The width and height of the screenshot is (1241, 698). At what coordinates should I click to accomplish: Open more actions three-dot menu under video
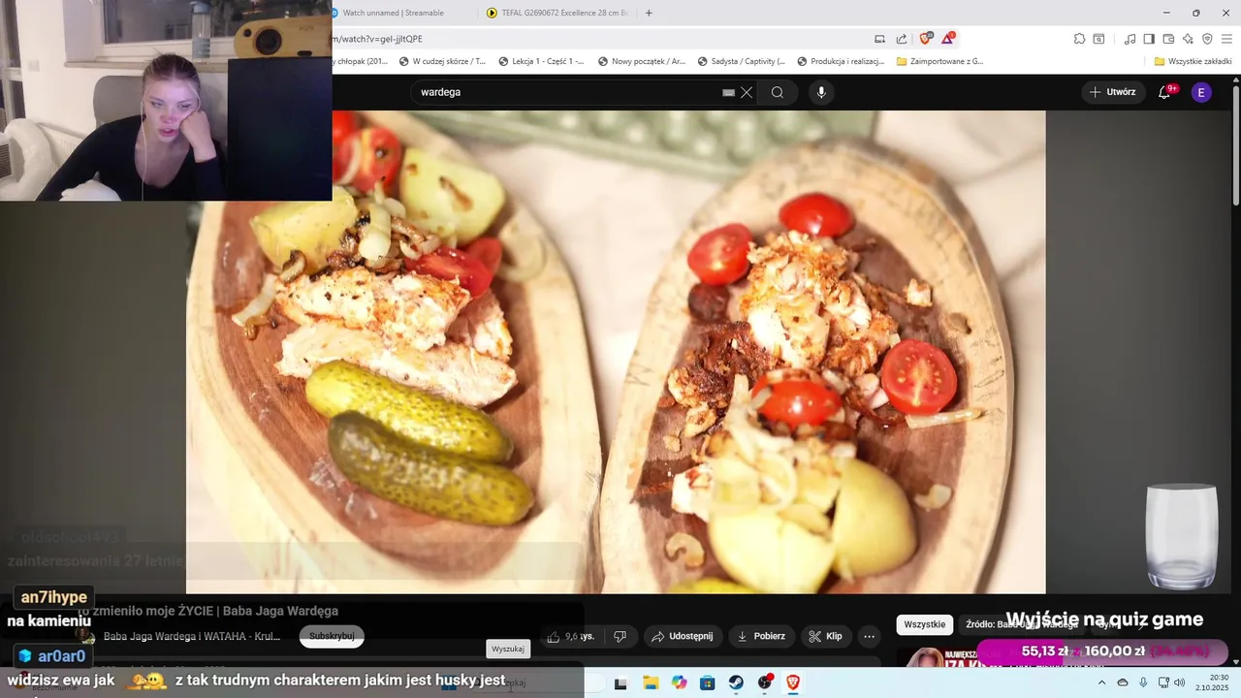pyautogui.click(x=869, y=636)
